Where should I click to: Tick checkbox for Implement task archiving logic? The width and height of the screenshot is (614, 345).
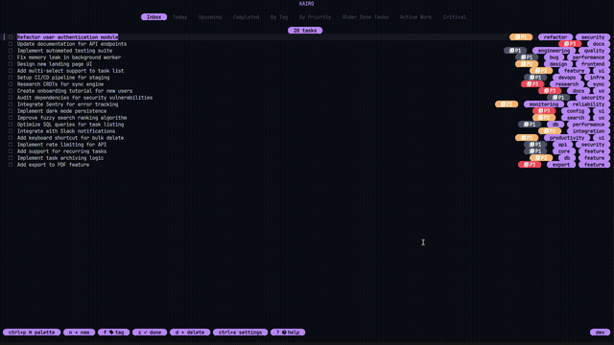[11, 158]
